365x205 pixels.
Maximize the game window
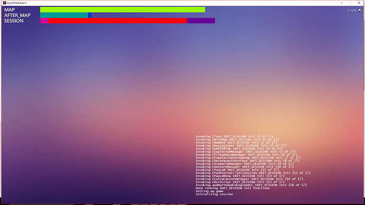pyautogui.click(x=350, y=3)
